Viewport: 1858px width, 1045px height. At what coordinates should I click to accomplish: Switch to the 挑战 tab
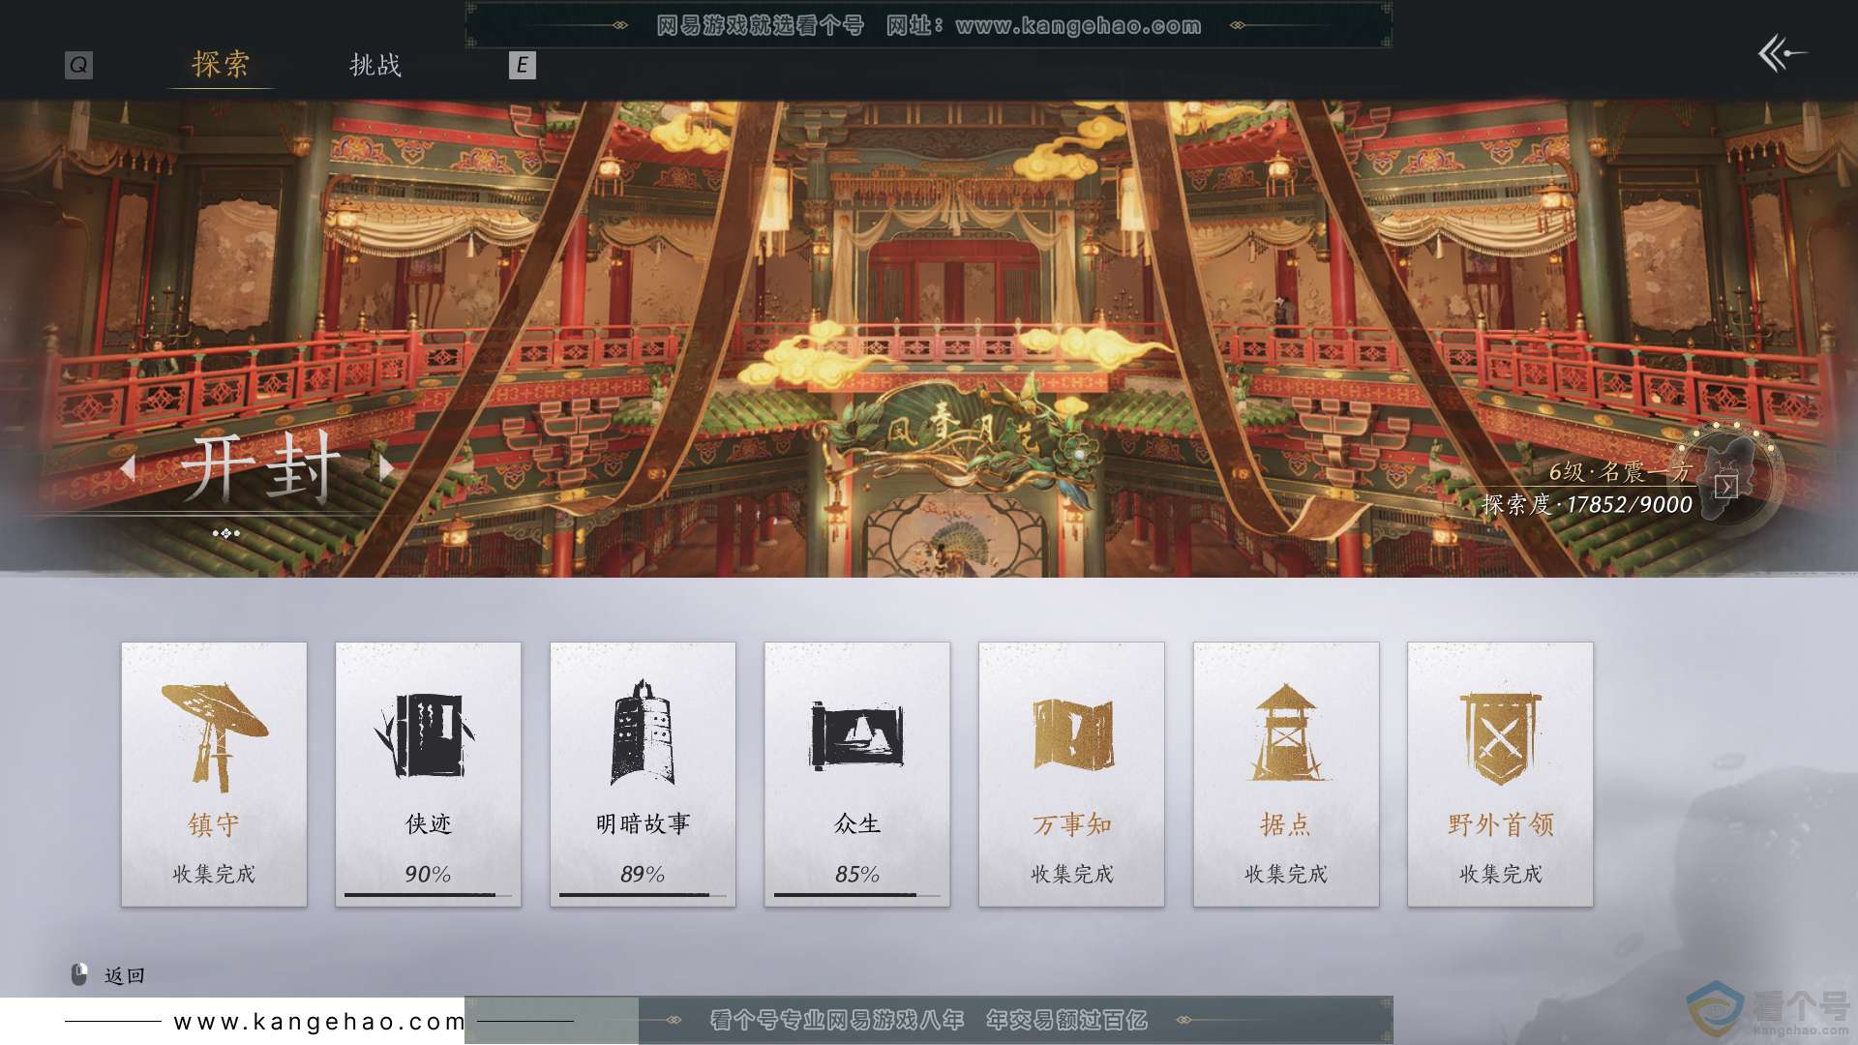pos(375,65)
